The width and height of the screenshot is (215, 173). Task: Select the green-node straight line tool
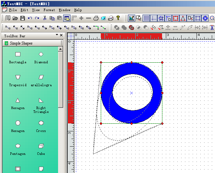(x=103, y=27)
